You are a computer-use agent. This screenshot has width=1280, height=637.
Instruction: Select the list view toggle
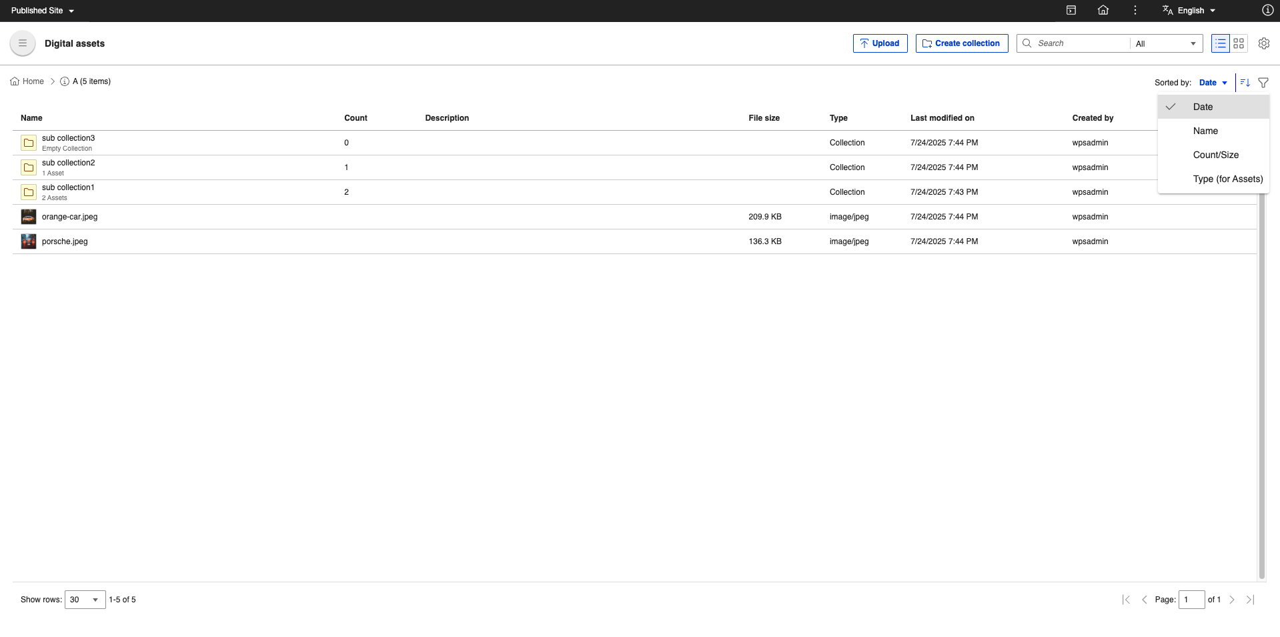(x=1220, y=43)
